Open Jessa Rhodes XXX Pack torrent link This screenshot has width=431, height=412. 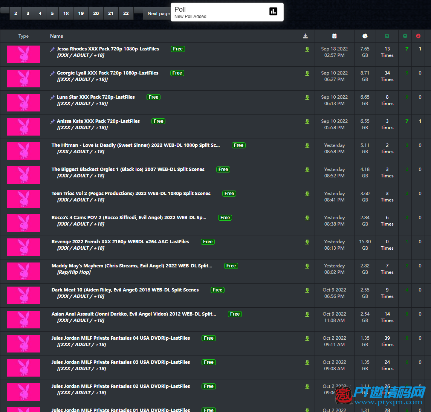click(x=108, y=49)
